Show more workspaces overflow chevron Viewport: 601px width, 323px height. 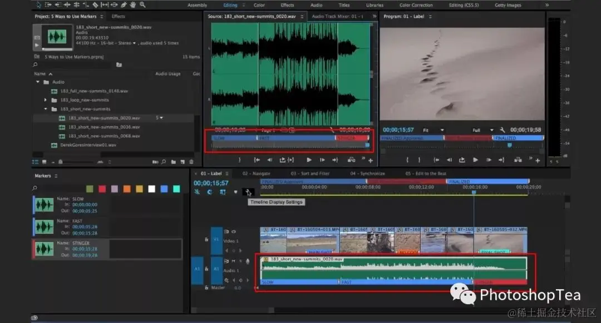tap(547, 5)
